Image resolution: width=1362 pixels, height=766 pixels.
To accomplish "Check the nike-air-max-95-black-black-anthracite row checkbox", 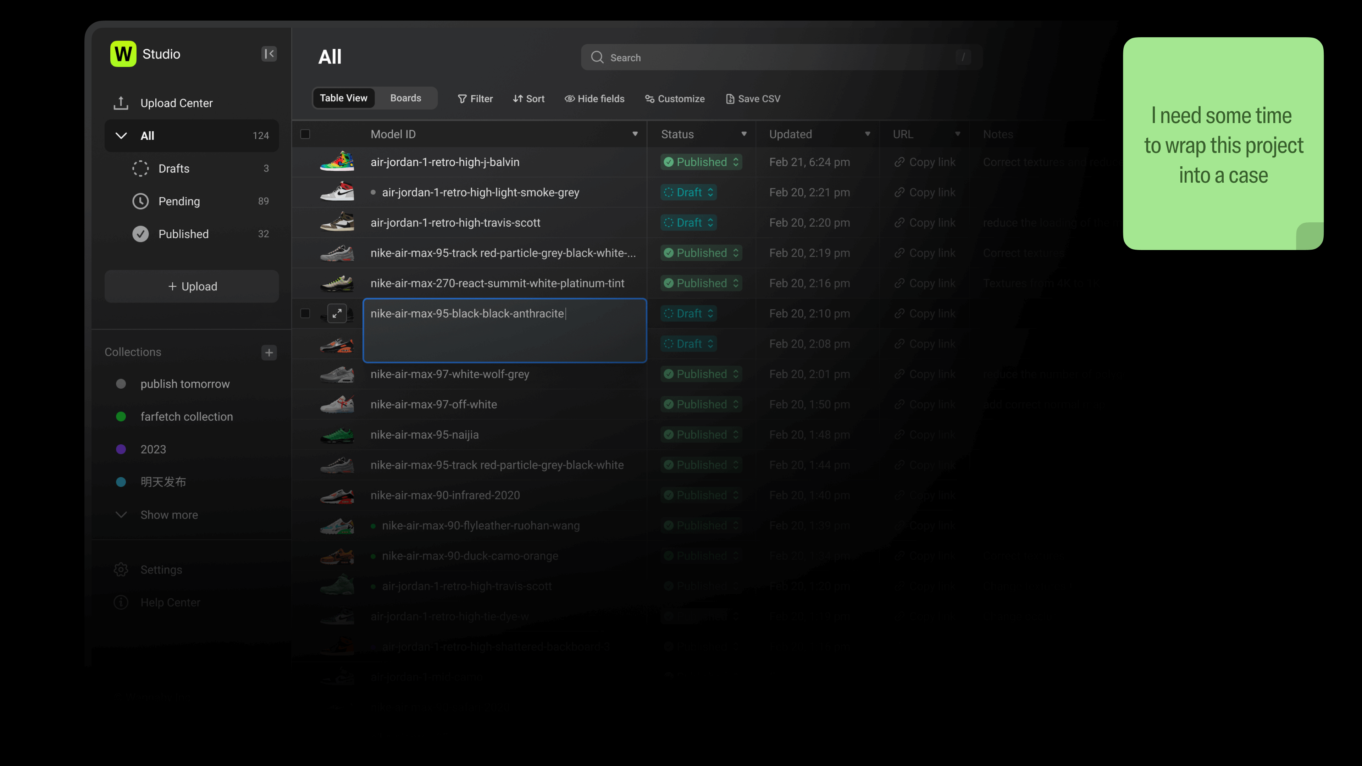I will click(x=305, y=313).
